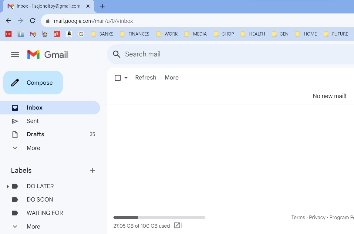Image resolution: width=354 pixels, height=234 pixels.
Task: Open the HEALTH bookmark folder
Action: point(253,34)
